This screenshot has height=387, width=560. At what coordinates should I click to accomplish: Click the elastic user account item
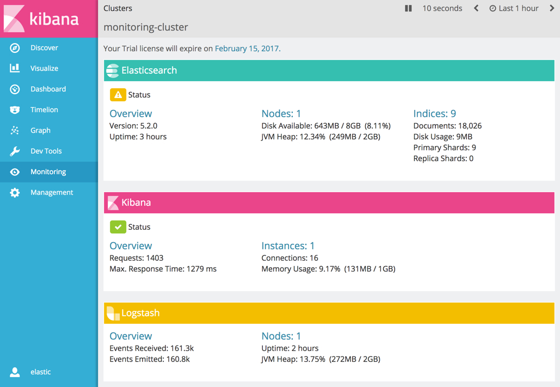pos(40,372)
